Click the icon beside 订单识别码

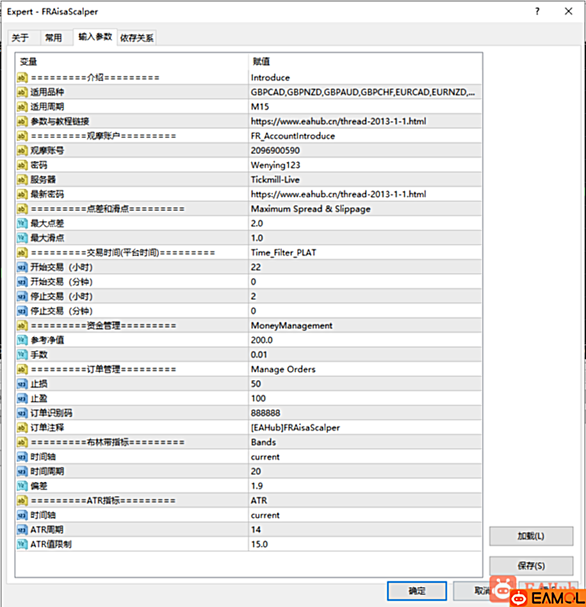[22, 413]
